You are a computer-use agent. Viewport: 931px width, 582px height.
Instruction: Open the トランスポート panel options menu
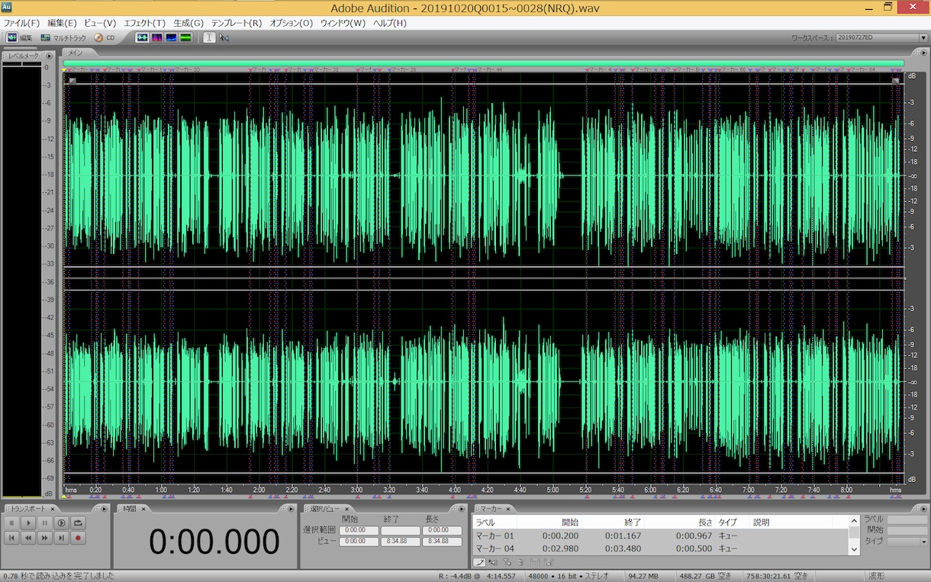coord(103,509)
